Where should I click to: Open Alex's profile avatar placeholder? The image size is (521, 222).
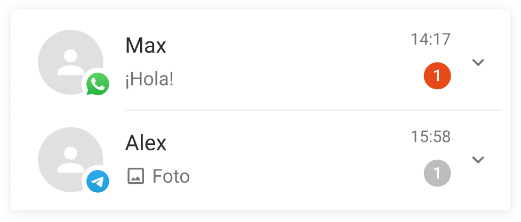(x=70, y=159)
